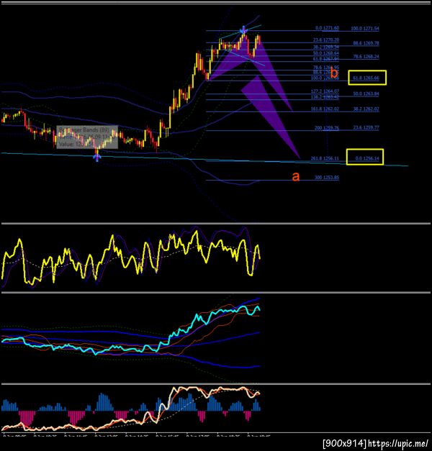Select the 0.0 1256.14 level label
Screen dimensions: 432x451
(x=367, y=158)
